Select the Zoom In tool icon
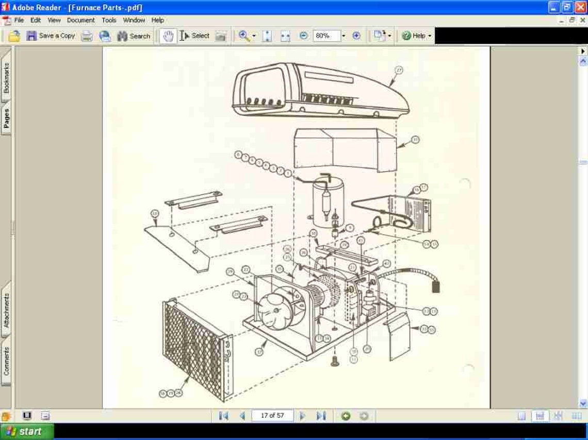The image size is (588, 440). [243, 36]
